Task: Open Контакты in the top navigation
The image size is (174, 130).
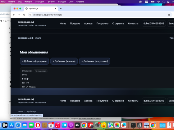Action: (133, 24)
